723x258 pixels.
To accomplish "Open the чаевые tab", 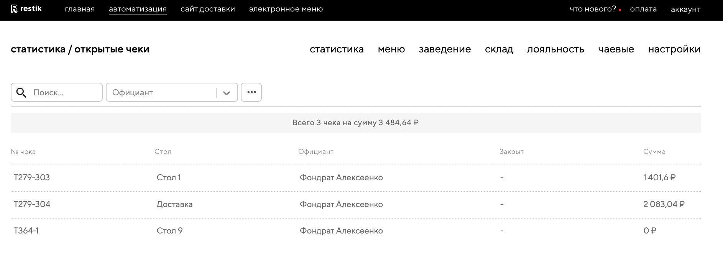I will pyautogui.click(x=616, y=49).
